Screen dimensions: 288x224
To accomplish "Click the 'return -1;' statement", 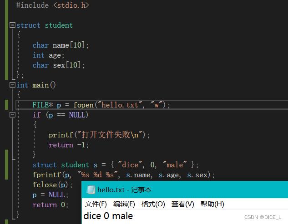I will (69, 145).
